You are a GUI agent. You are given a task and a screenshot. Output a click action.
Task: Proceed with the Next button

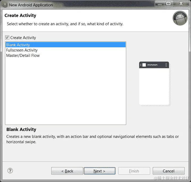coord(100,171)
